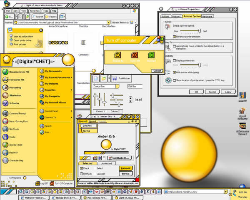This screenshot has height=200, width=250.
Task: Choose the Select radio option
Action: pyautogui.click(x=95, y=168)
